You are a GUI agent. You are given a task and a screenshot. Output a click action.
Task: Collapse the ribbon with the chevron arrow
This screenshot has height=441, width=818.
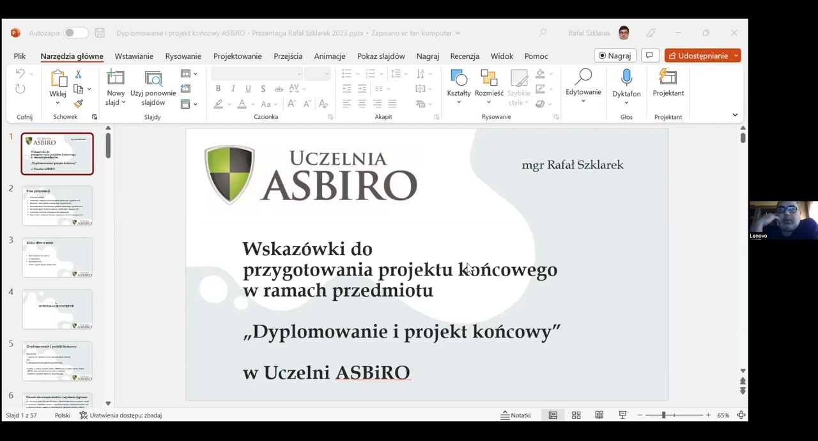pos(735,115)
